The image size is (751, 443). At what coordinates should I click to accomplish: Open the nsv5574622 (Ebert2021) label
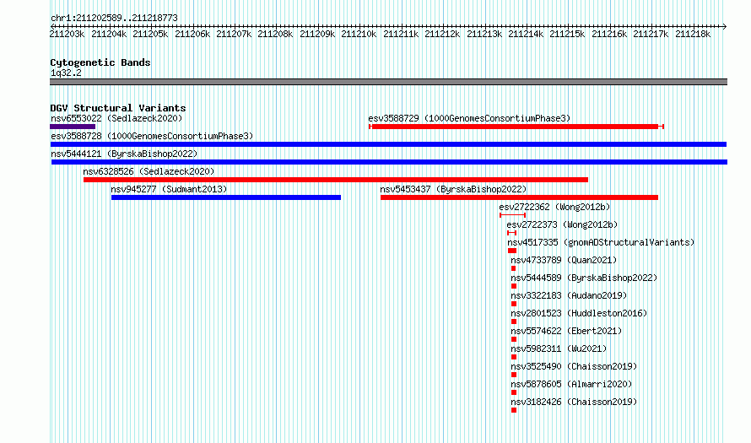[566, 331]
